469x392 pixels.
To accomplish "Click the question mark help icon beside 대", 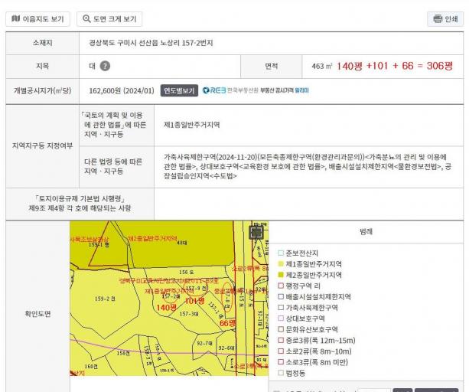I will [x=105, y=66].
